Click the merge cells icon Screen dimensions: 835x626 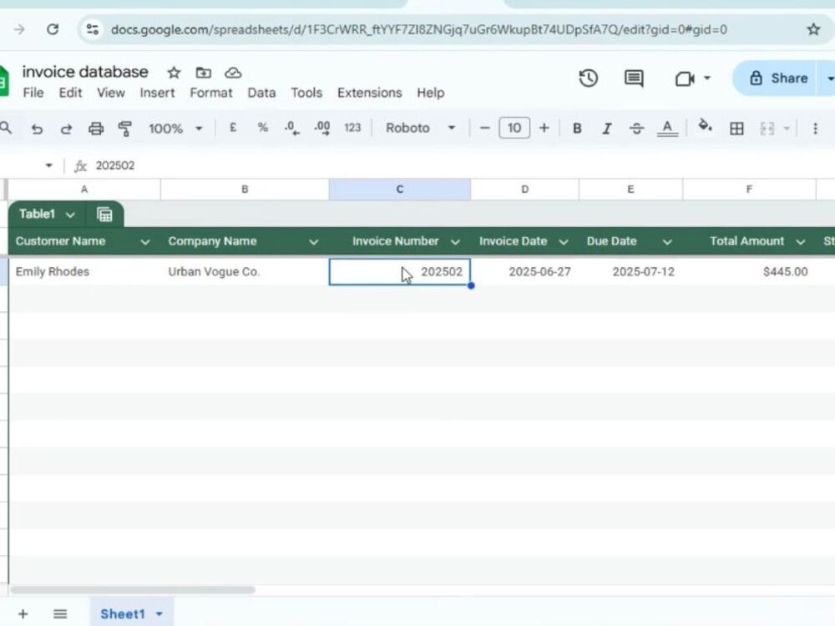(767, 129)
